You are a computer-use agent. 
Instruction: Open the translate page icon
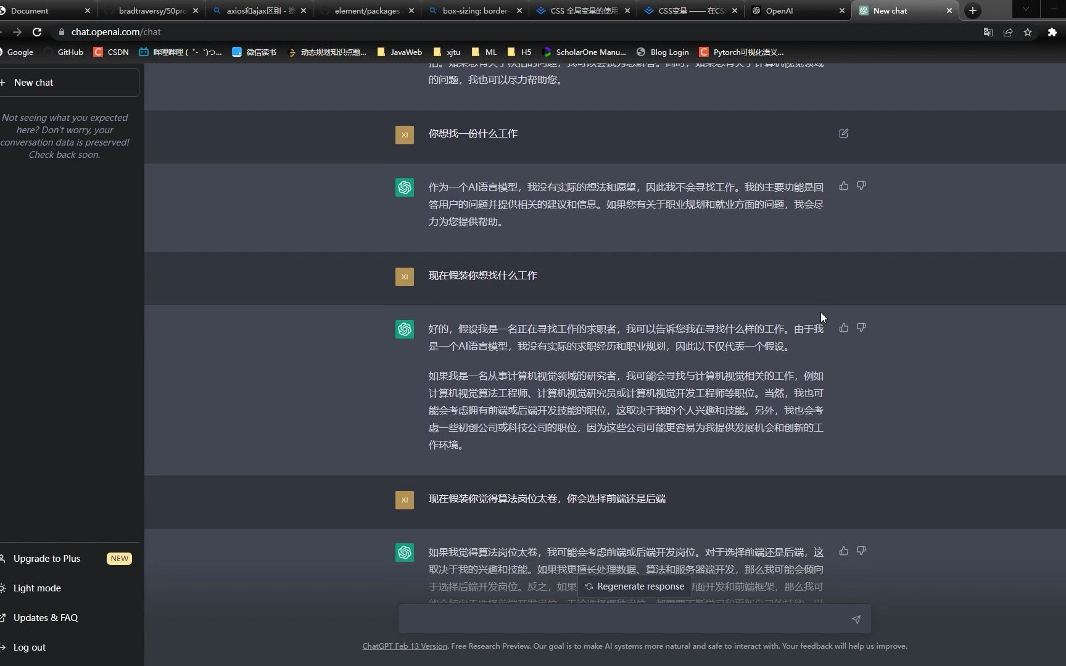[x=988, y=32]
